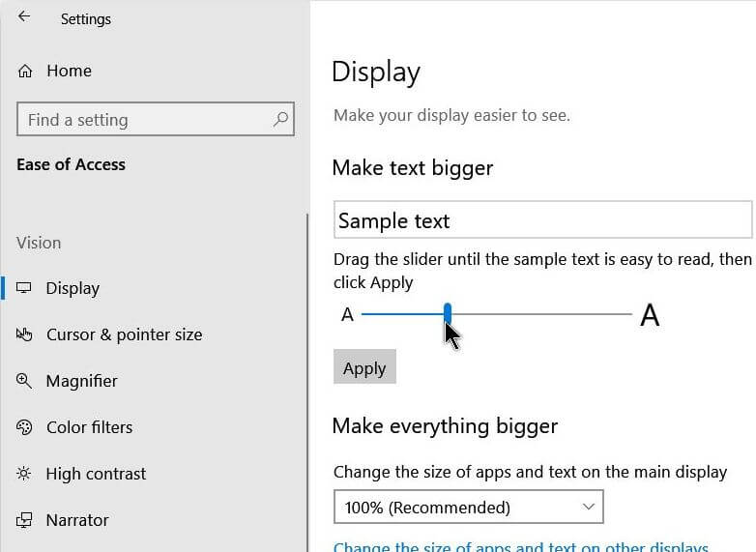
Task: Select the Display monitor icon
Action: pyautogui.click(x=23, y=288)
